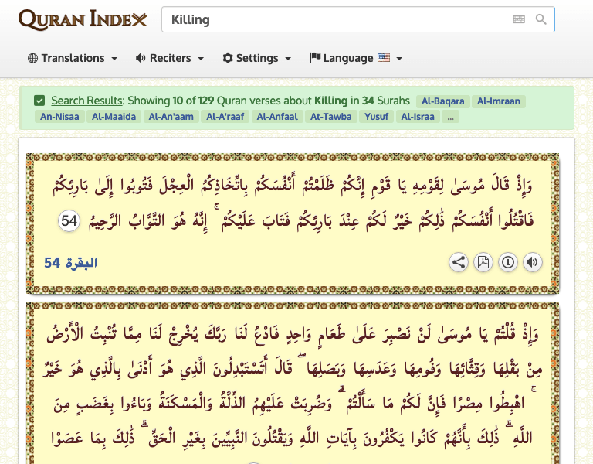Open the Settings dropdown
Screen dimensions: 593x464
pyautogui.click(x=256, y=58)
